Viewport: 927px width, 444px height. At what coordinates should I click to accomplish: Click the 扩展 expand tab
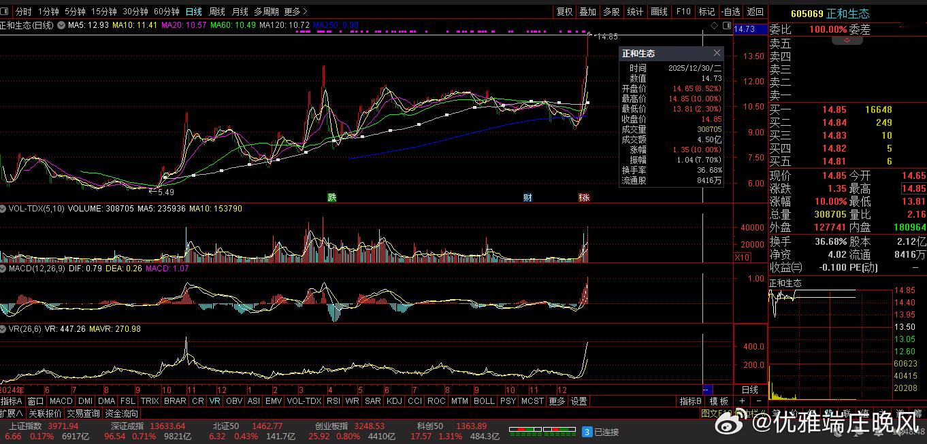[12, 413]
